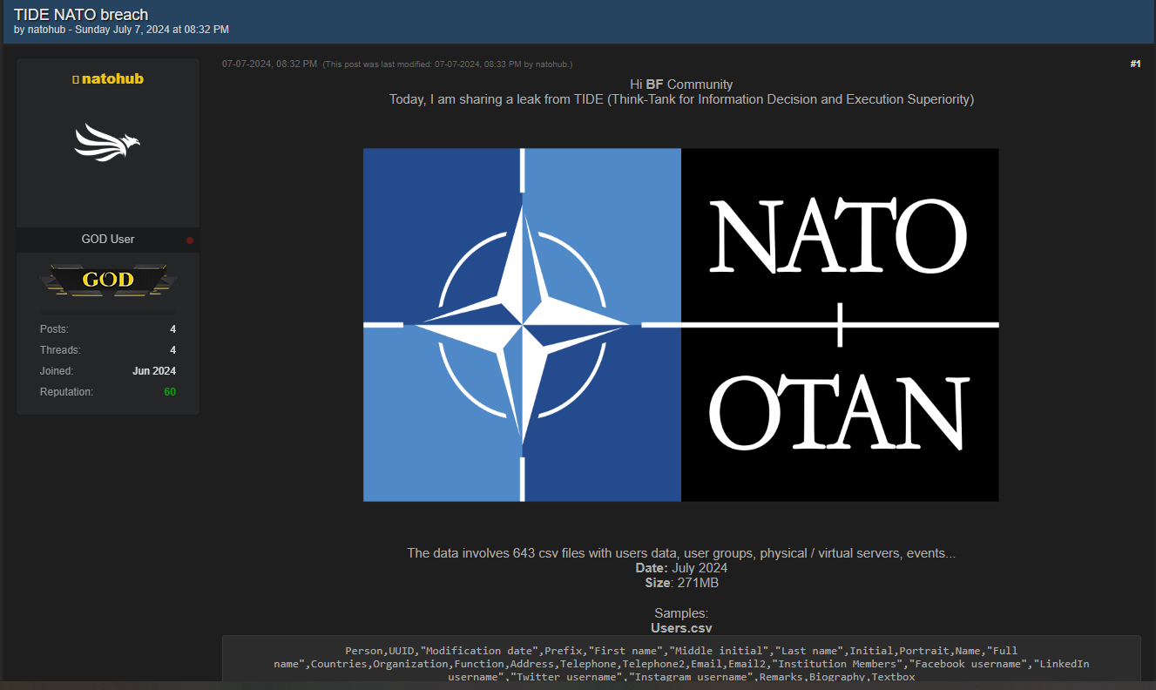Click the reputation value 60
The image size is (1156, 690).
pyautogui.click(x=170, y=392)
